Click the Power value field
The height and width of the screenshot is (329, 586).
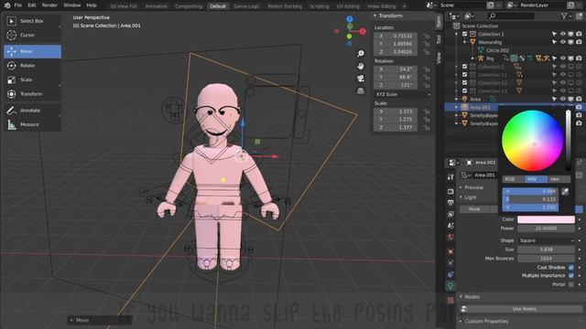tap(546, 228)
